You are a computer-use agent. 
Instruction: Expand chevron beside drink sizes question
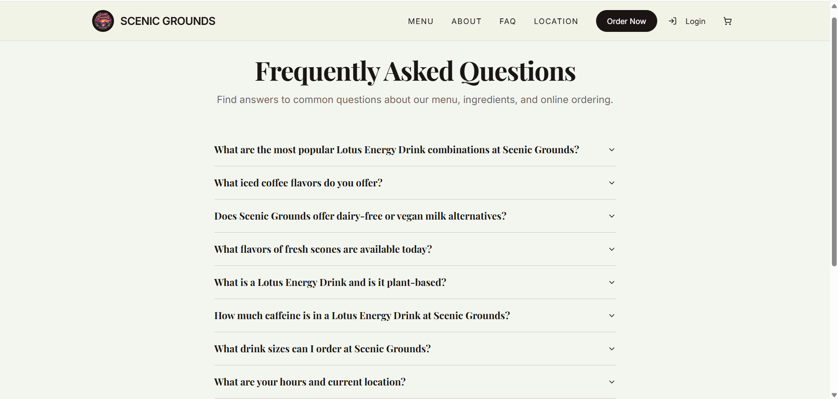click(612, 349)
